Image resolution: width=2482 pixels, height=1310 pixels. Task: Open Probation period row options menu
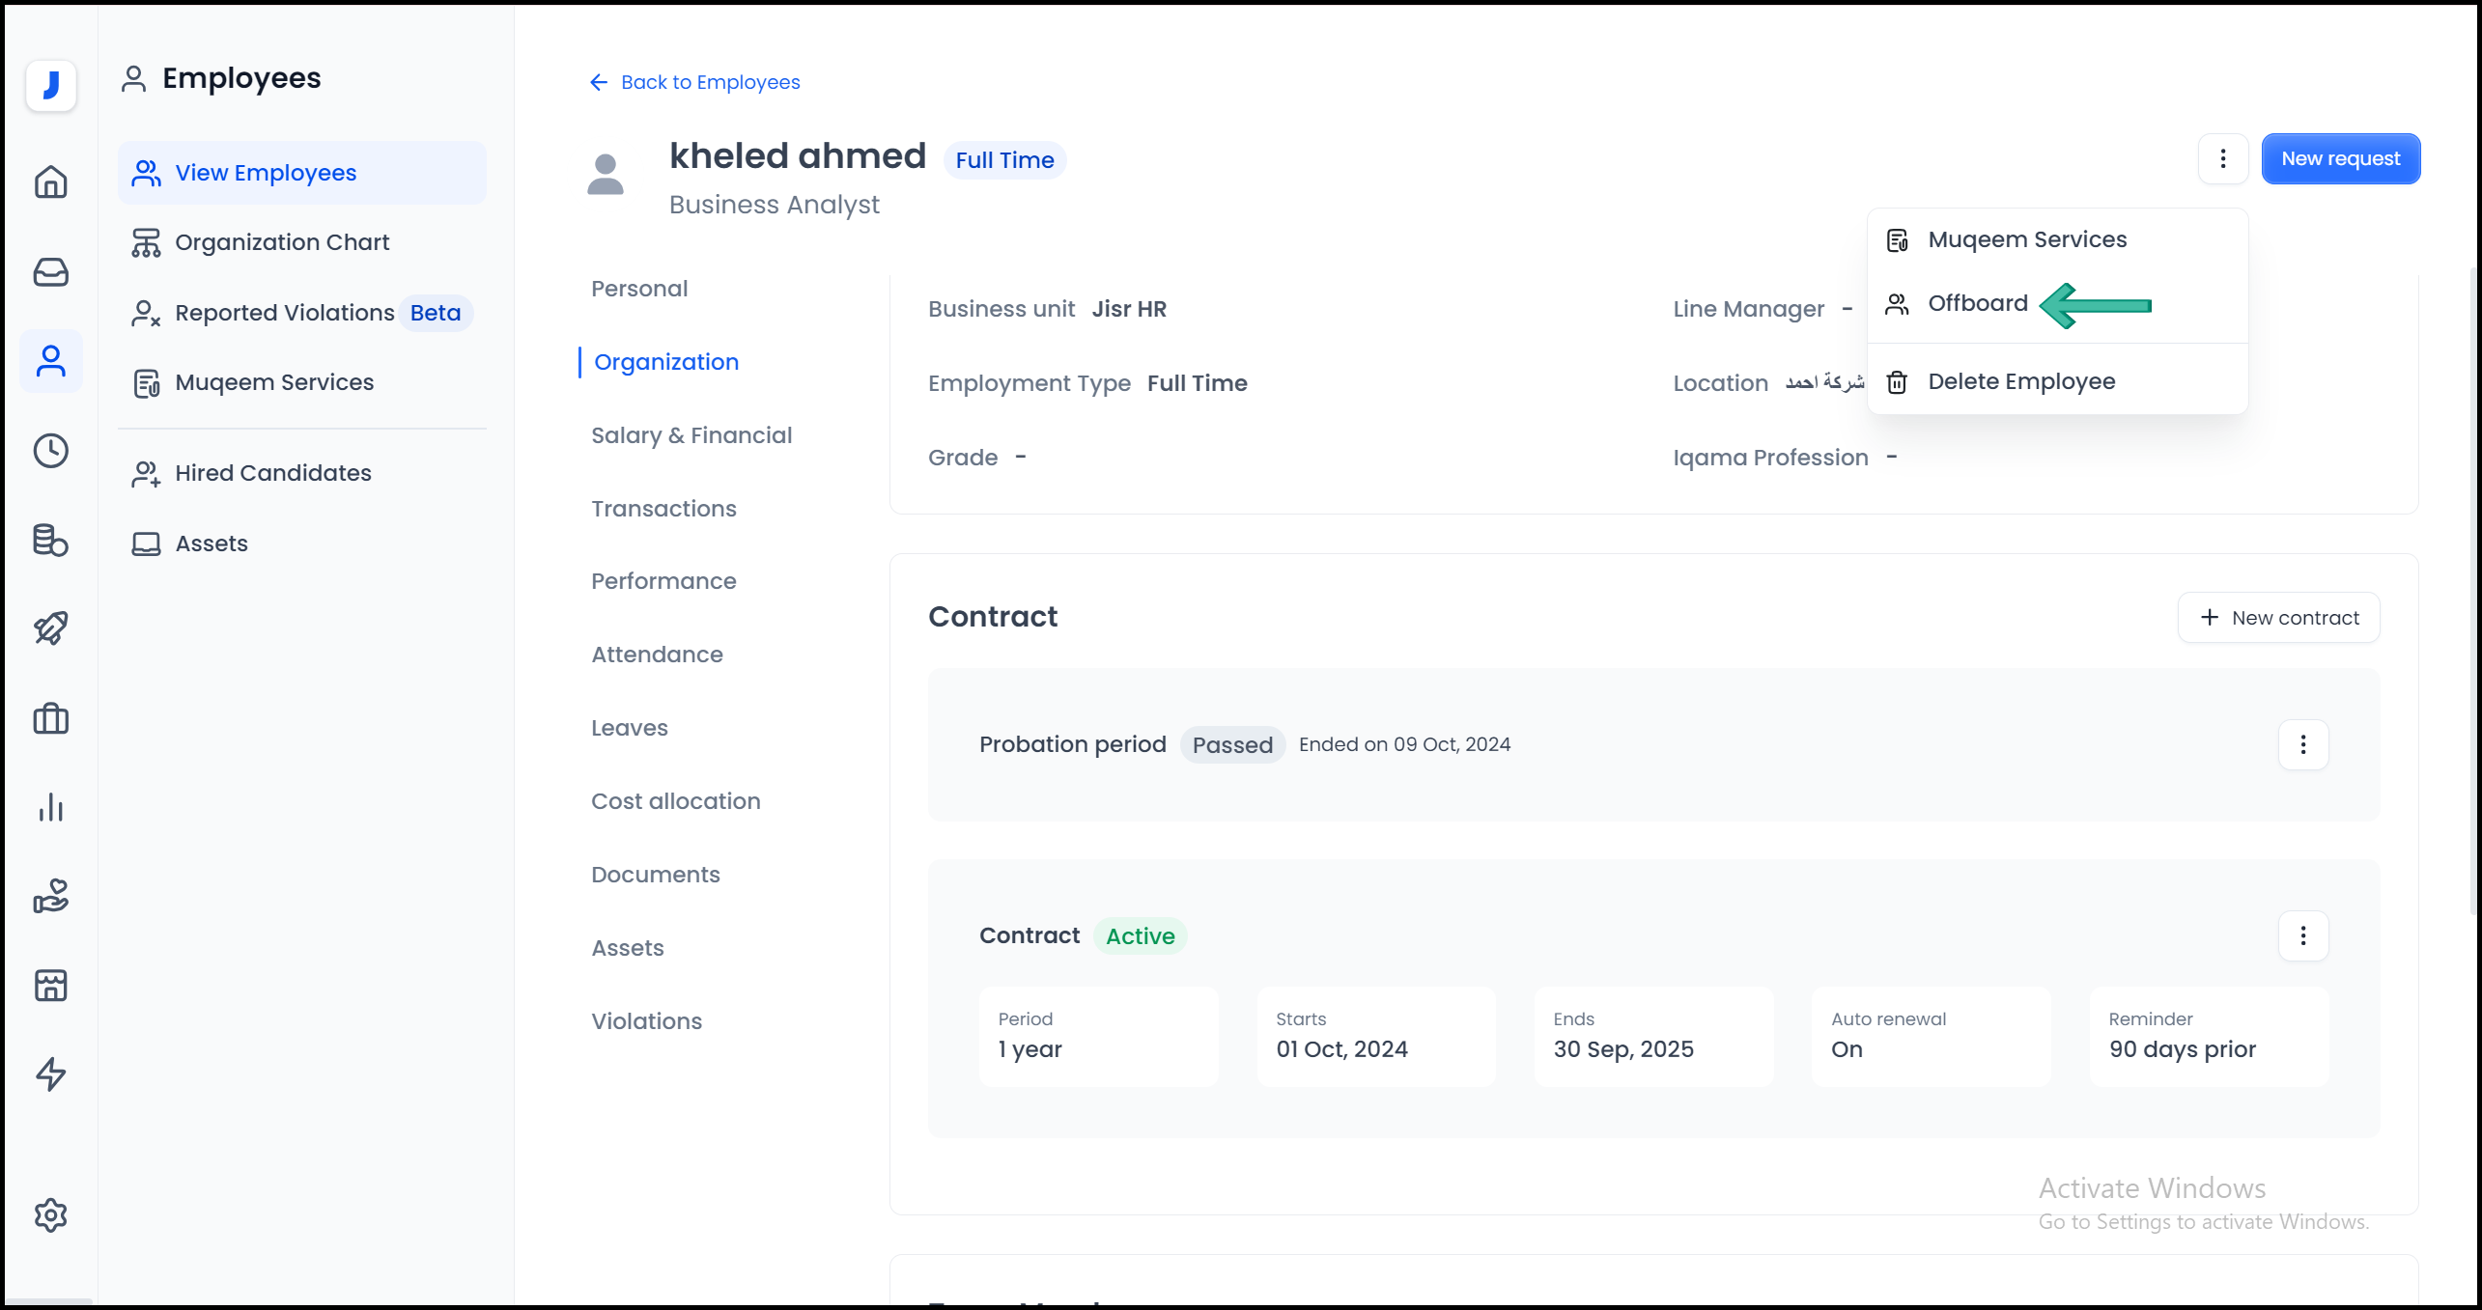(2302, 744)
